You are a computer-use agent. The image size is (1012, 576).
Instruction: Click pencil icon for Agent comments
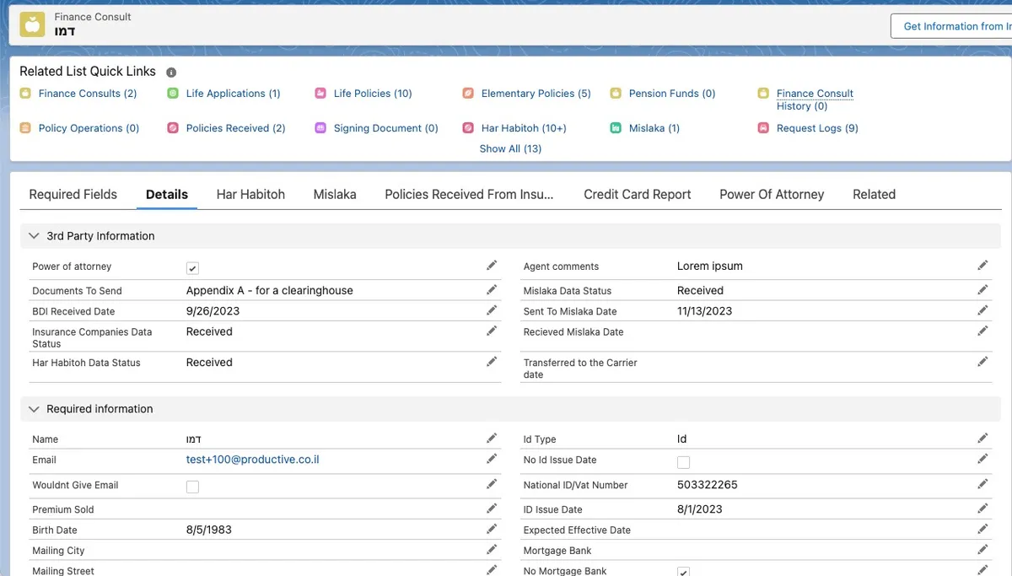coord(982,266)
